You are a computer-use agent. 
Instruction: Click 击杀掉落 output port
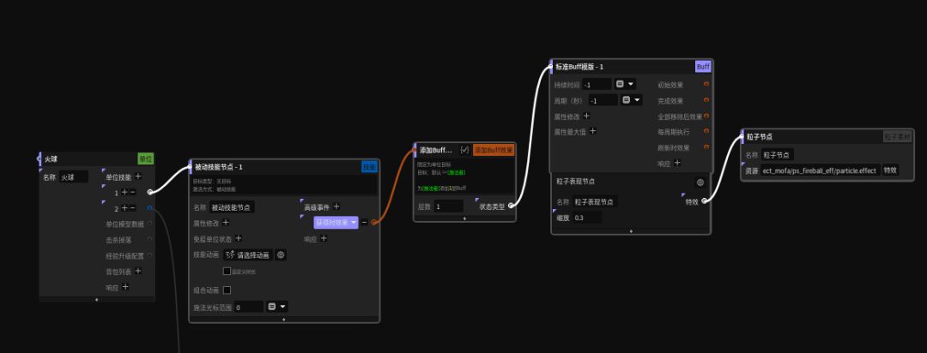coord(150,240)
